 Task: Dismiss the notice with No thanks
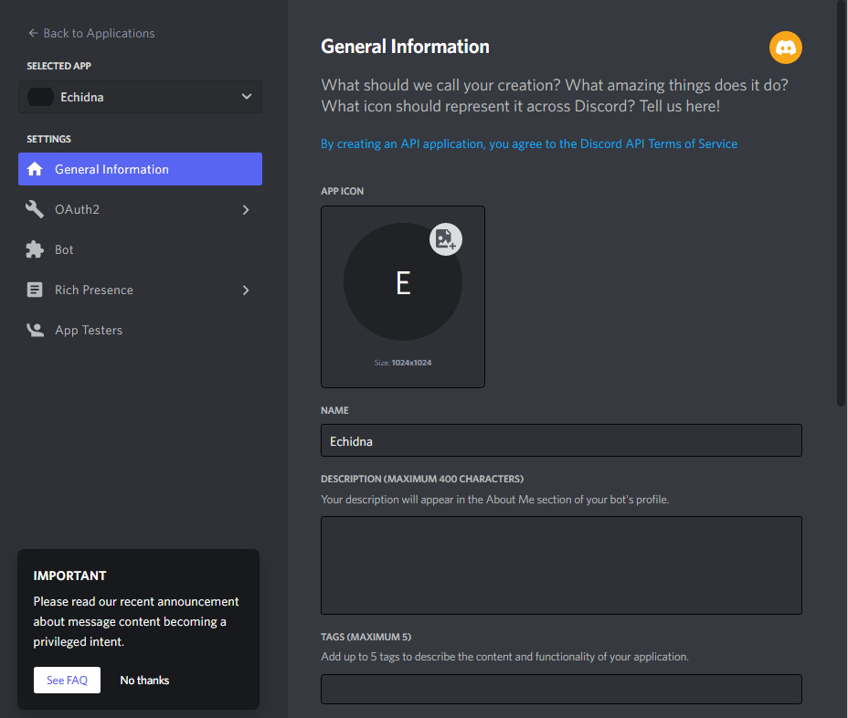(x=144, y=681)
